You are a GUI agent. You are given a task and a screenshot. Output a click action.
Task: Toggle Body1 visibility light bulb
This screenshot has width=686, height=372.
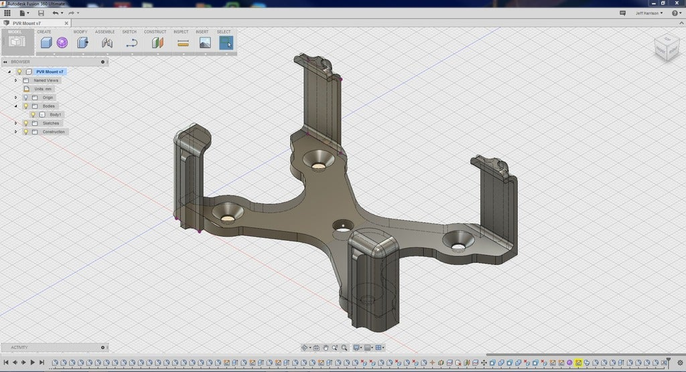(33, 114)
